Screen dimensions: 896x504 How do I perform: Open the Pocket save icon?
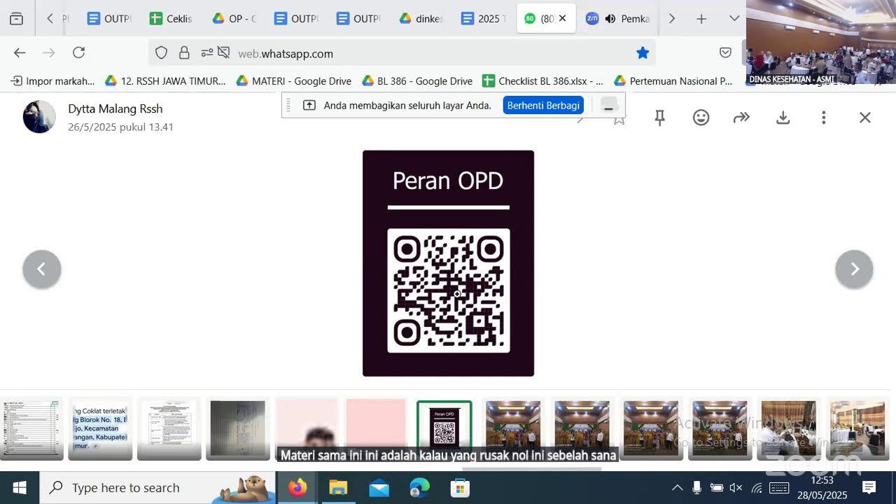[x=726, y=53]
